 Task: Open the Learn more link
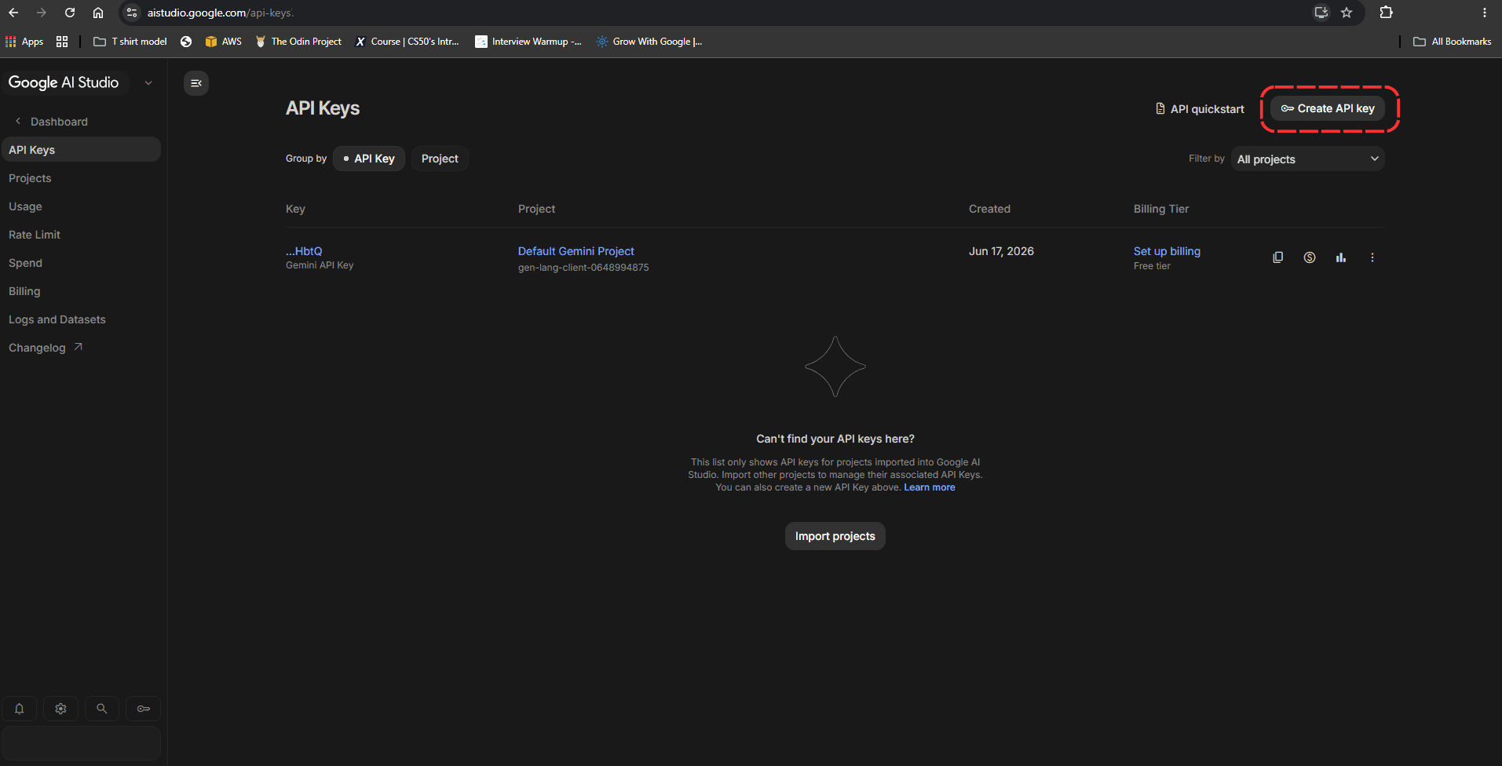pos(930,487)
